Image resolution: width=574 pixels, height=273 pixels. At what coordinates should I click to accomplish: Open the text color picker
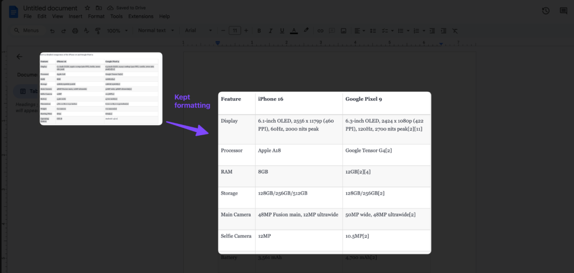coord(293,30)
